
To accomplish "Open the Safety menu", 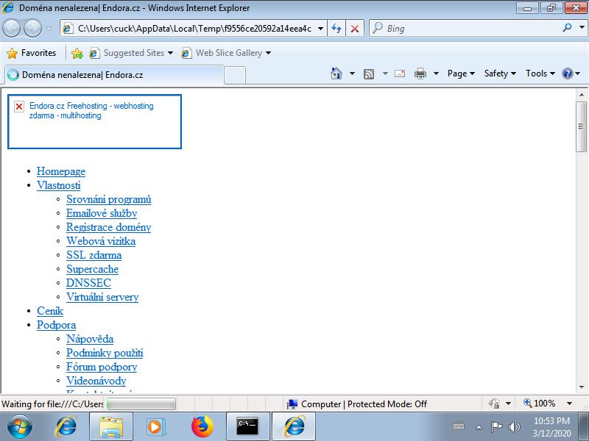I will (x=500, y=73).
